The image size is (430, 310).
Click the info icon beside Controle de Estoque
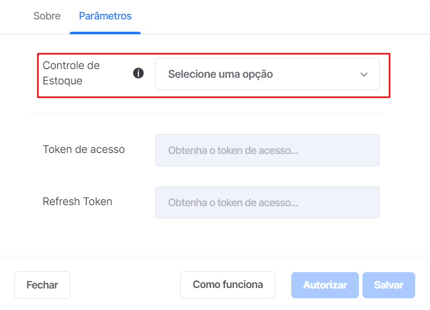pos(138,73)
